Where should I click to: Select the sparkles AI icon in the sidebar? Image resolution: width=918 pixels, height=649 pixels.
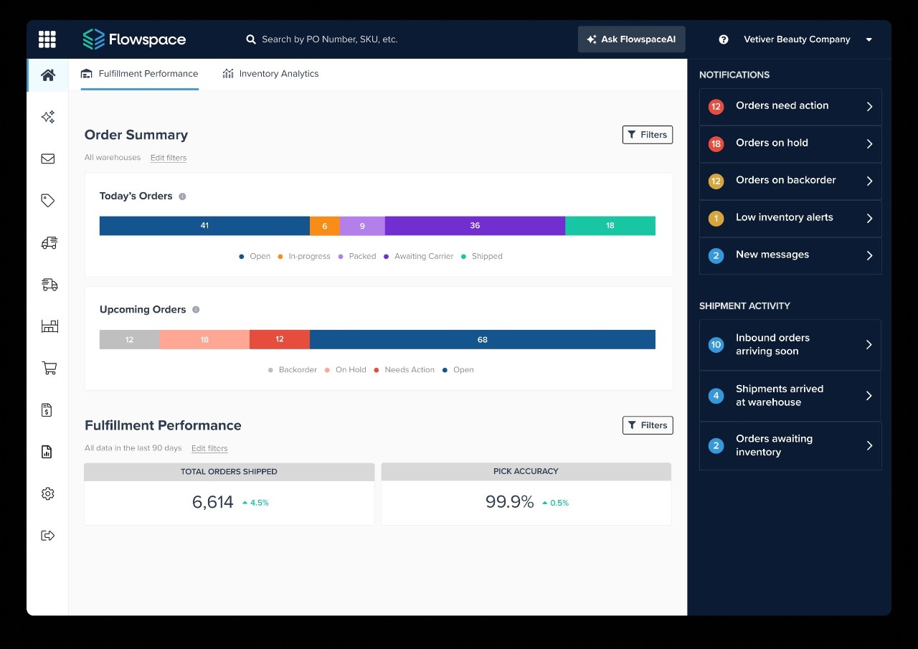point(47,116)
